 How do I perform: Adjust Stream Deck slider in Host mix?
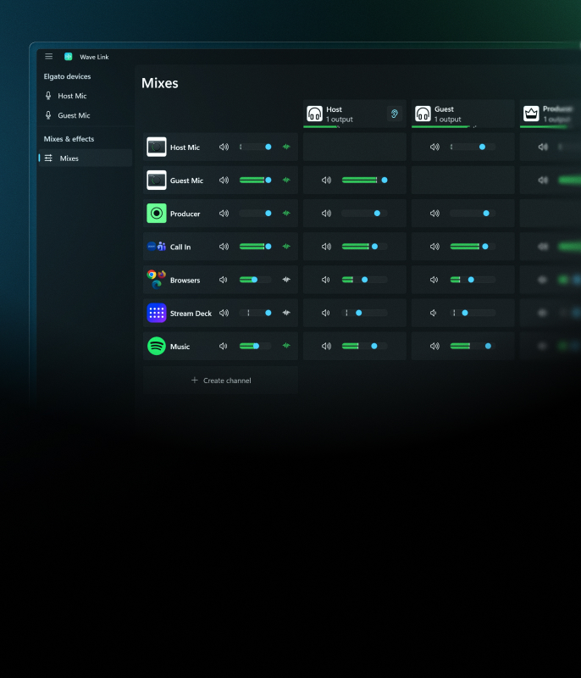coord(364,313)
